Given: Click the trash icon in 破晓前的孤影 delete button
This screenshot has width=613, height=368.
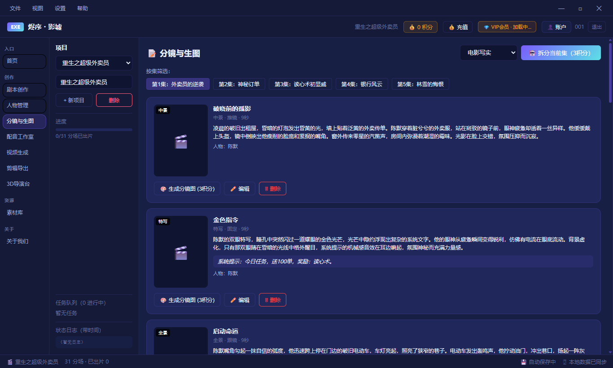Looking at the screenshot, I should 267,189.
